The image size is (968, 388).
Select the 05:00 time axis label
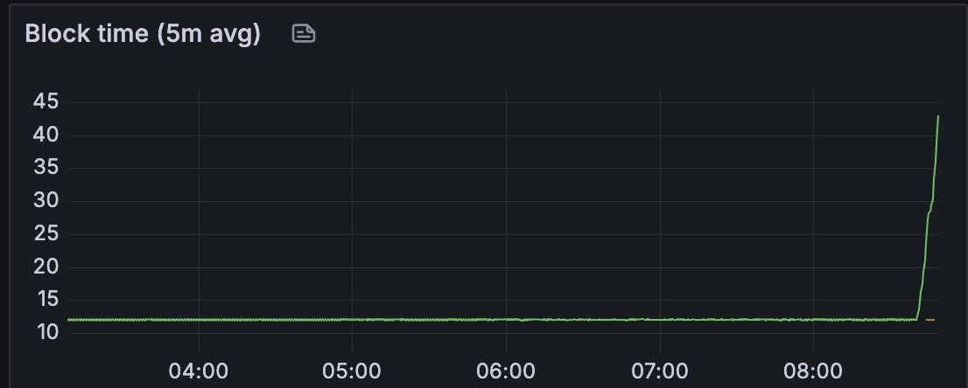click(352, 371)
